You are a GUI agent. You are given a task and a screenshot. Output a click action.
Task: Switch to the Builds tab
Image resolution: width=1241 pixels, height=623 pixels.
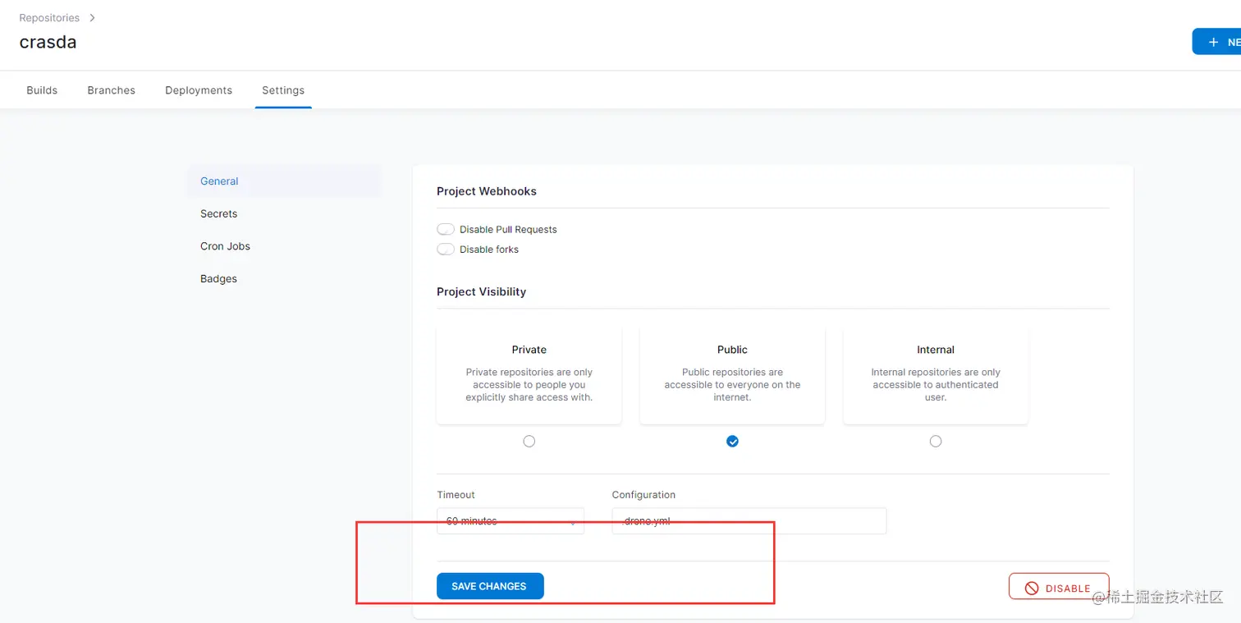[x=42, y=90]
